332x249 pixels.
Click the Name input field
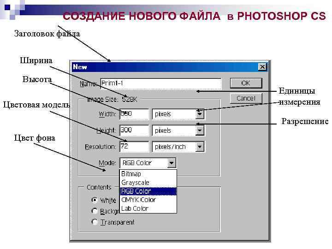click(x=161, y=83)
